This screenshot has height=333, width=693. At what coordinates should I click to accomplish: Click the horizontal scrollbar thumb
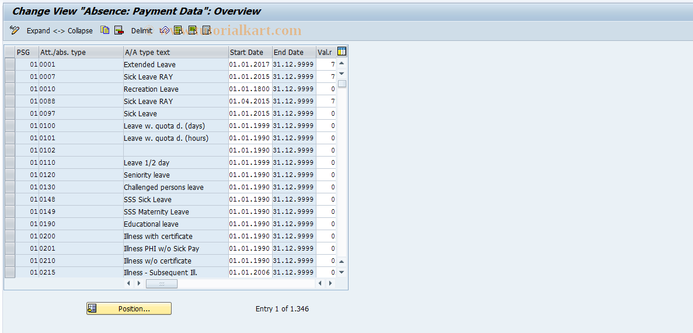click(162, 283)
